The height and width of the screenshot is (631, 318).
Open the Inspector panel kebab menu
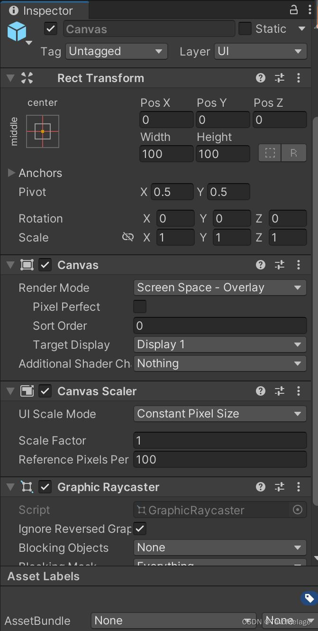pyautogui.click(x=309, y=9)
